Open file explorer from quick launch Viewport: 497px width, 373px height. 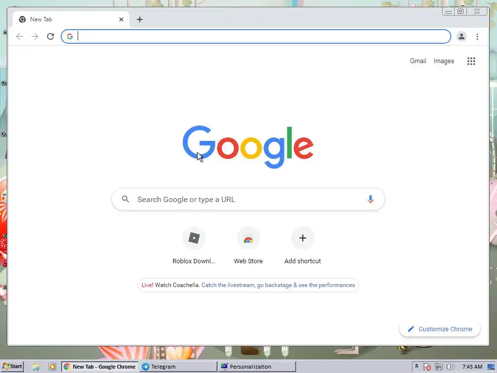pyautogui.click(x=36, y=367)
